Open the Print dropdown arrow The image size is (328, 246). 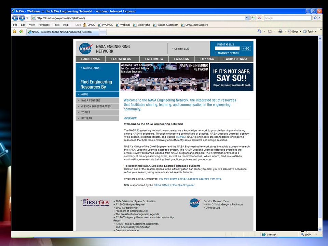coord(285,31)
